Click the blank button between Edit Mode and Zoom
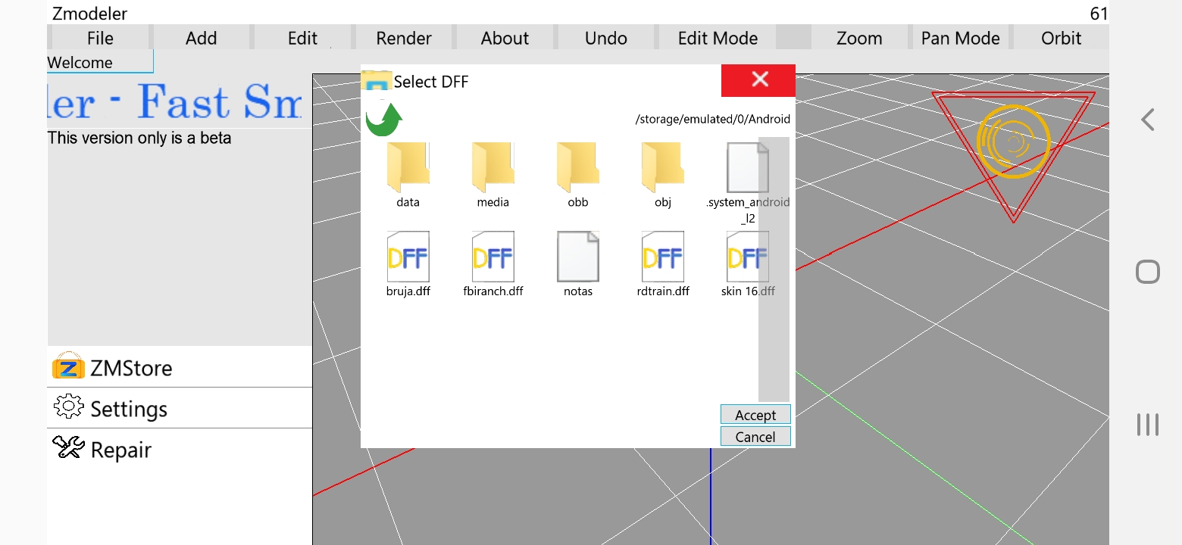1182x545 pixels. [793, 38]
